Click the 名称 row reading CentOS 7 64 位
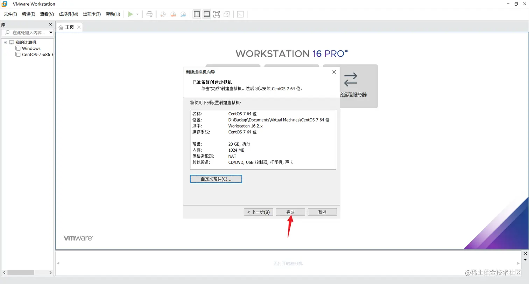This screenshot has height=284, width=529. tap(263, 114)
